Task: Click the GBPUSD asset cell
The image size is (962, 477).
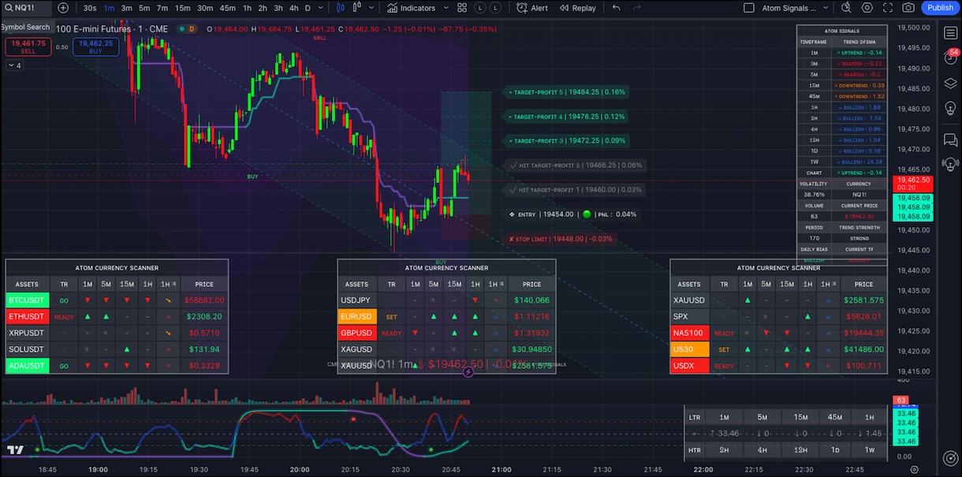Action: coord(356,333)
